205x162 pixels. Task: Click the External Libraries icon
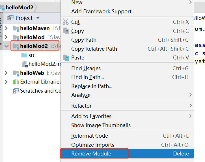click(x=16, y=82)
